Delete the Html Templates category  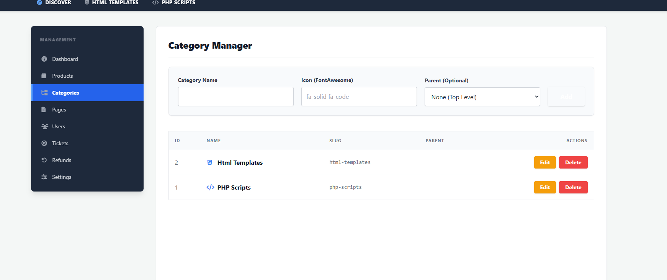[573, 162]
